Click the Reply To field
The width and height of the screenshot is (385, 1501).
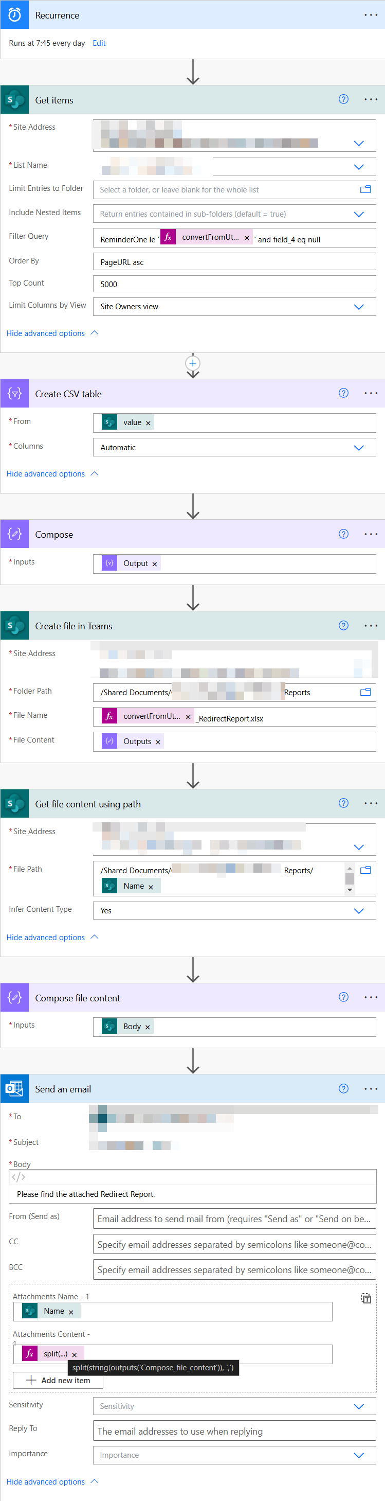(x=234, y=1431)
